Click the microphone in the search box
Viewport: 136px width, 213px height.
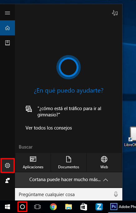point(116,194)
